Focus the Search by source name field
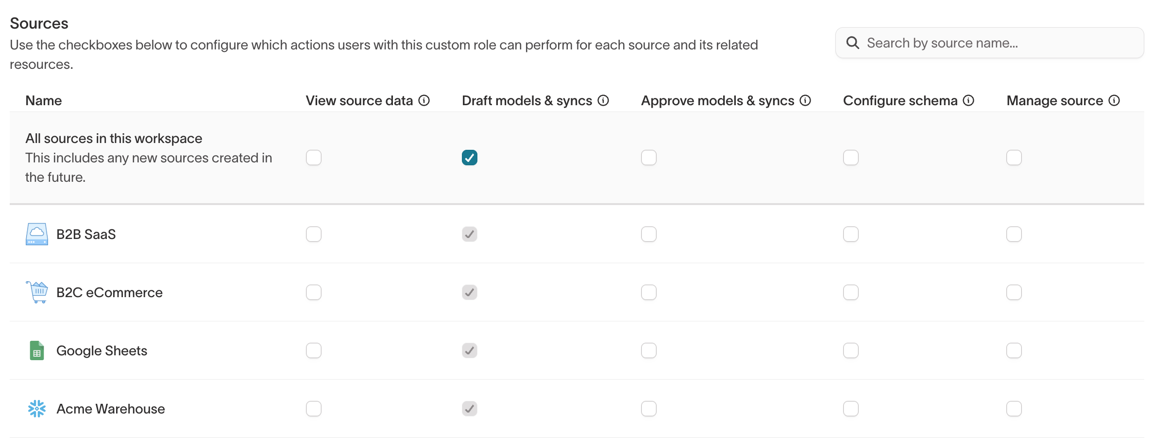The height and width of the screenshot is (445, 1153). point(989,43)
